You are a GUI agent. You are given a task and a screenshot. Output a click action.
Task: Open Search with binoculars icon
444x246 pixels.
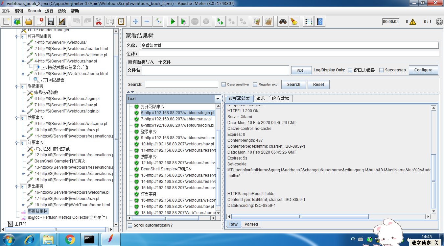click(x=283, y=22)
